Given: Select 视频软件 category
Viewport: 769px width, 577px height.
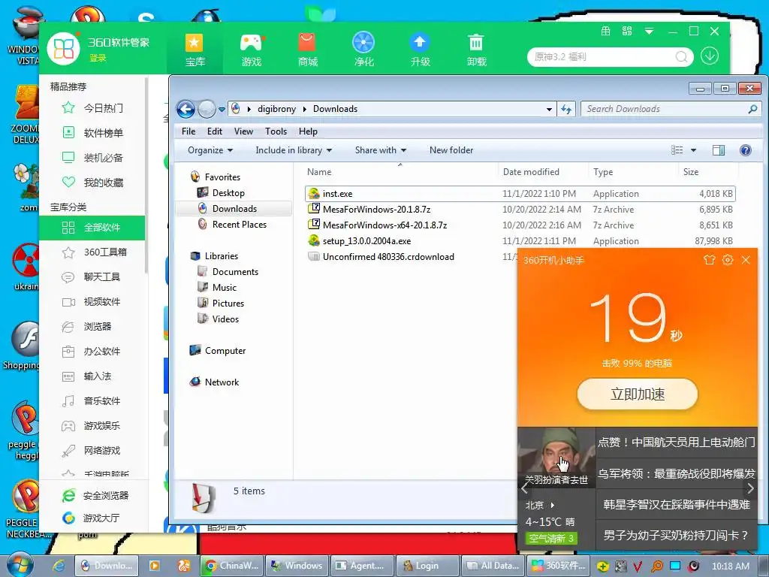Looking at the screenshot, I should click(92, 302).
